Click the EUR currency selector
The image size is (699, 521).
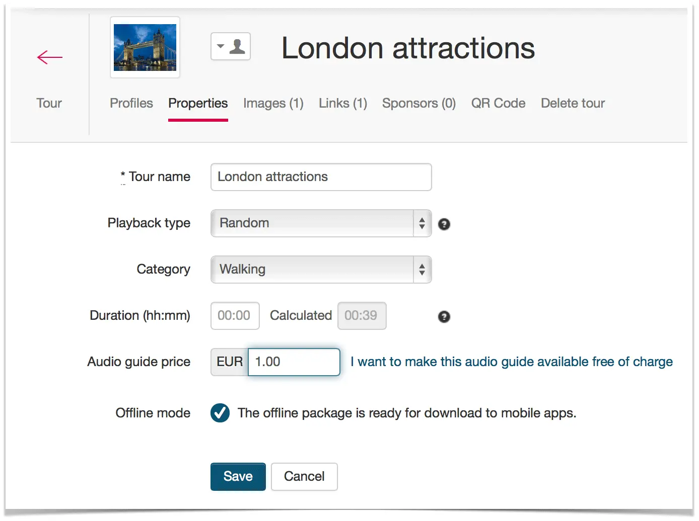[x=230, y=362]
